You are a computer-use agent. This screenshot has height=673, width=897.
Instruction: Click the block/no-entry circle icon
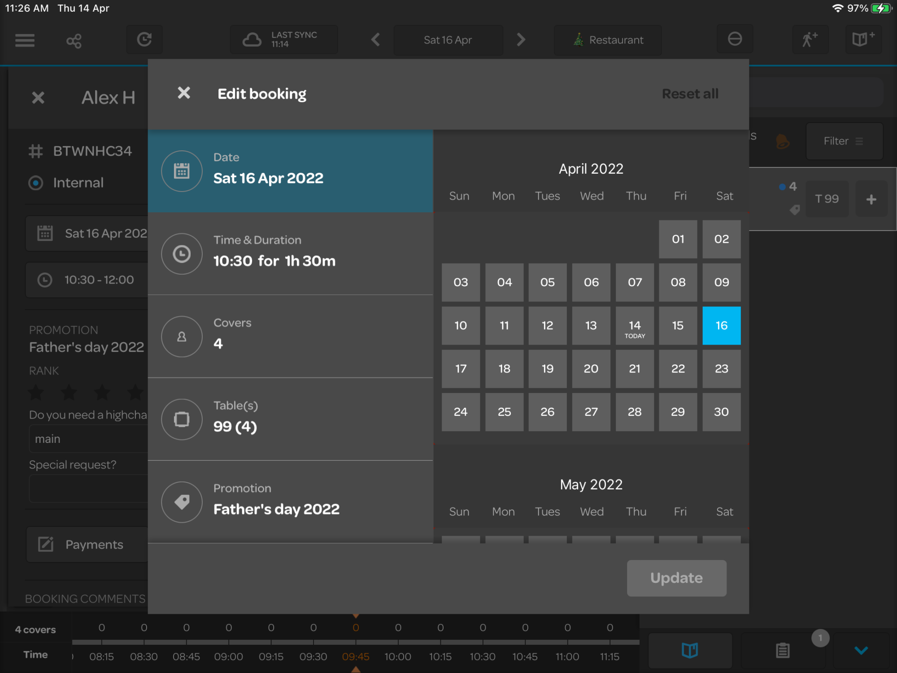734,39
